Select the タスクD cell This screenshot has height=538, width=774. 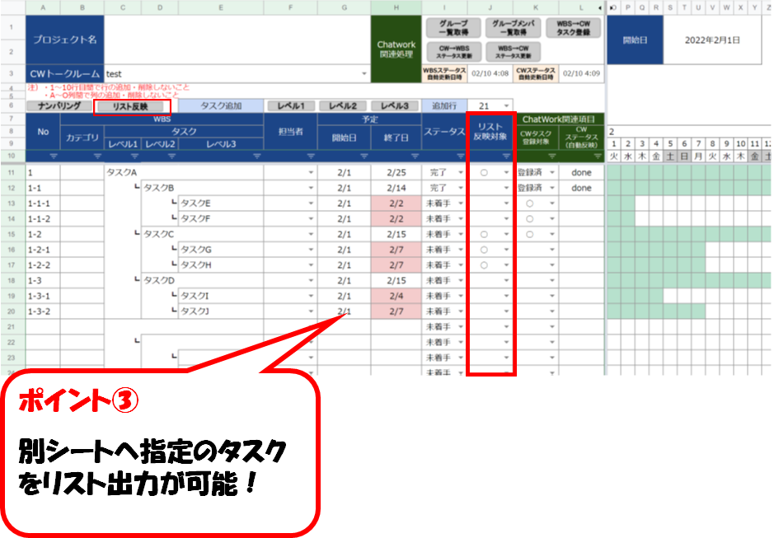pyautogui.click(x=203, y=280)
